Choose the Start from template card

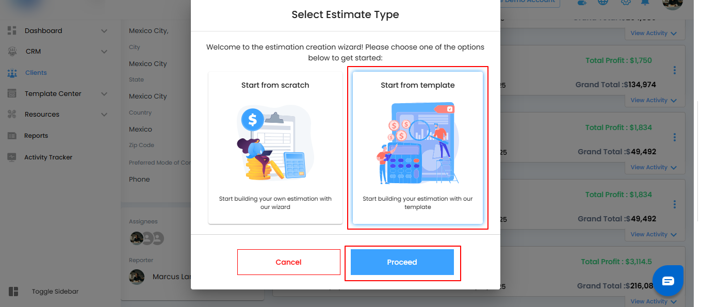[417, 148]
